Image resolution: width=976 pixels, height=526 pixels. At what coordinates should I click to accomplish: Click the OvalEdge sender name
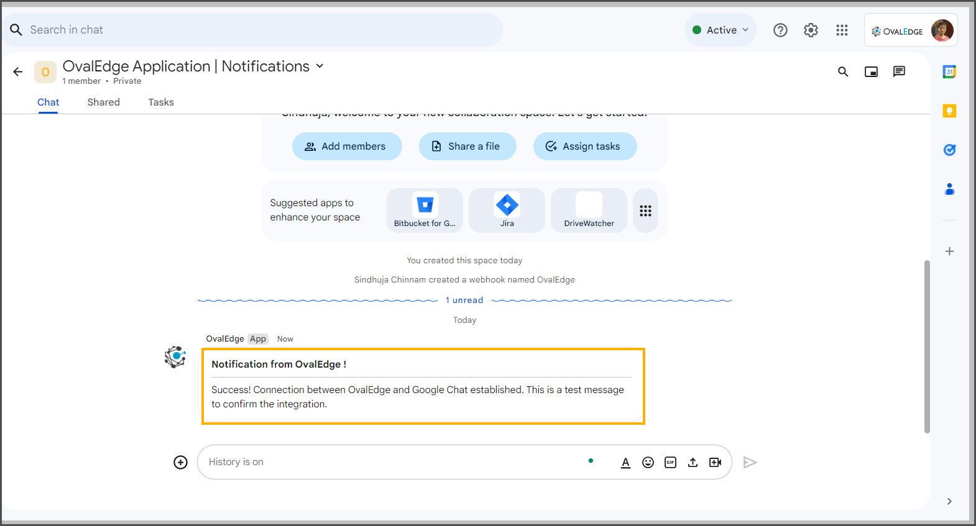(225, 339)
